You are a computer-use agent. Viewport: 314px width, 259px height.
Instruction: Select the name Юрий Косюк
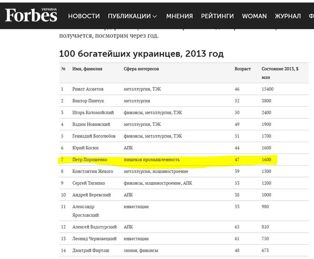[x=85, y=148]
